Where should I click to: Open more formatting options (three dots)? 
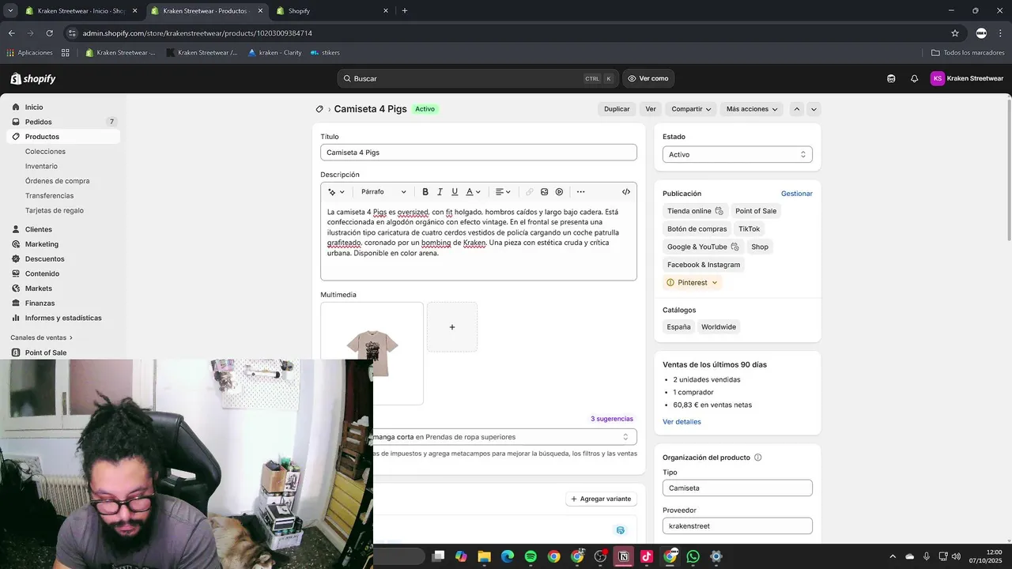pos(581,192)
